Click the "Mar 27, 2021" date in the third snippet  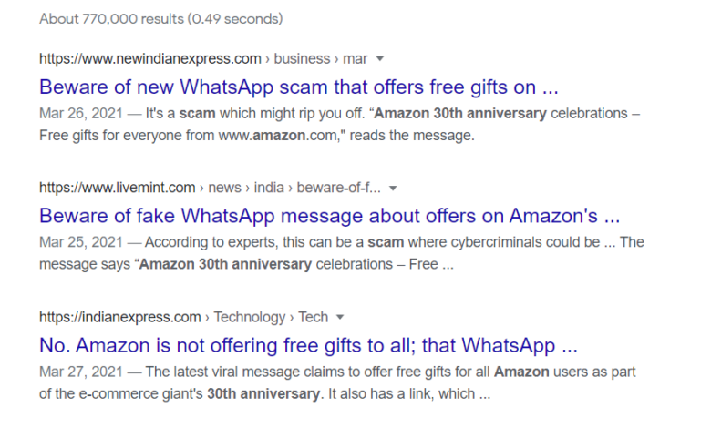[x=77, y=372]
